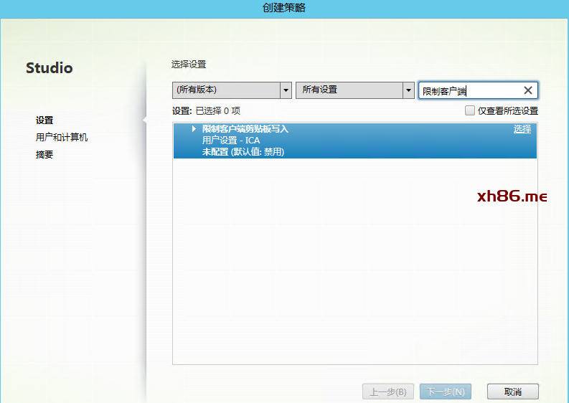Focus the search field containing 限制客户端

(x=470, y=90)
